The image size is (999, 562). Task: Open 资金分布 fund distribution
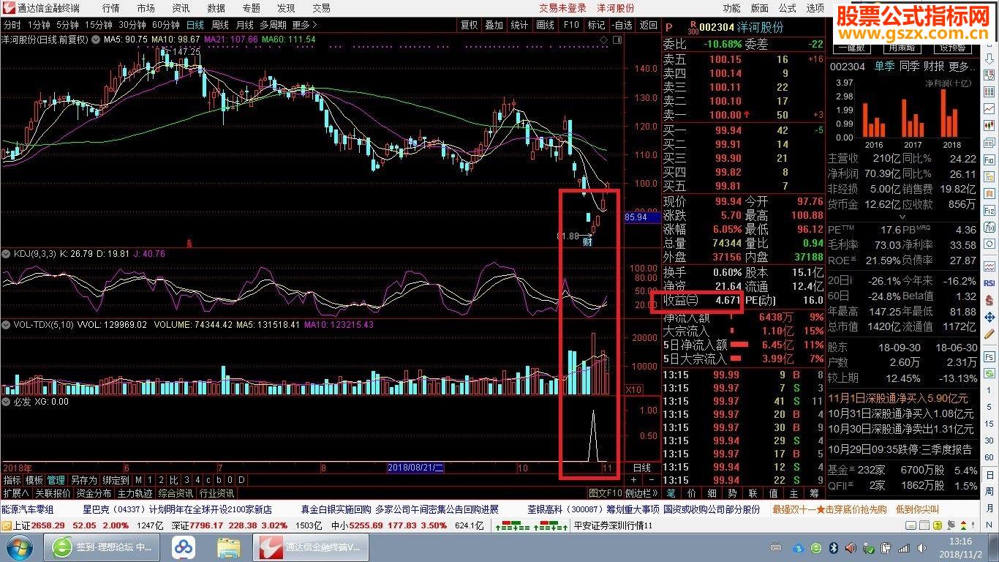point(94,493)
